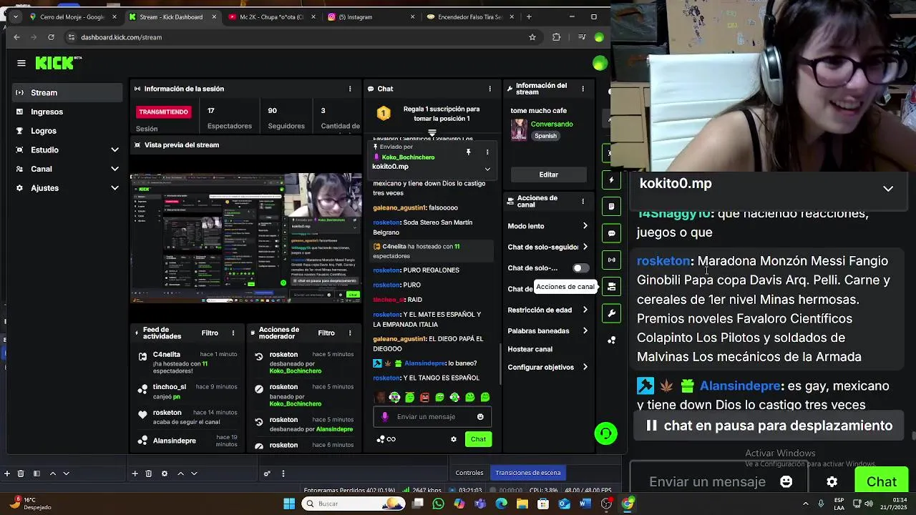Screen dimensions: 916x515
Task: Open Palabras baneadas settings
Action: pos(548,330)
